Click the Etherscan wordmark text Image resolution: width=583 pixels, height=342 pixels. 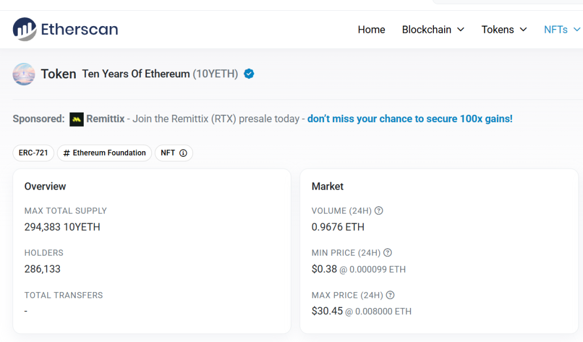pos(80,30)
